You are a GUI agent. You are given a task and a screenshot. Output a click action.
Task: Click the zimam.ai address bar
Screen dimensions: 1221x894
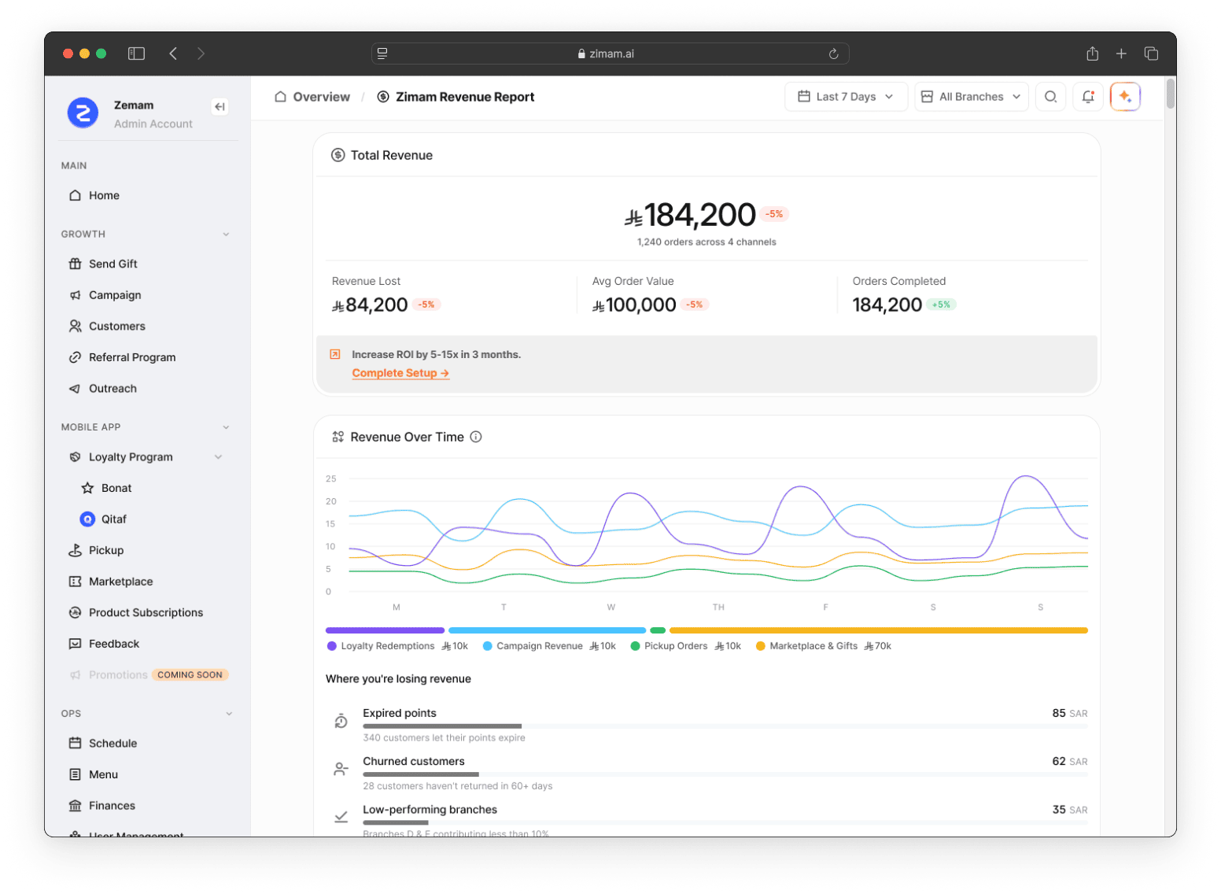610,54
